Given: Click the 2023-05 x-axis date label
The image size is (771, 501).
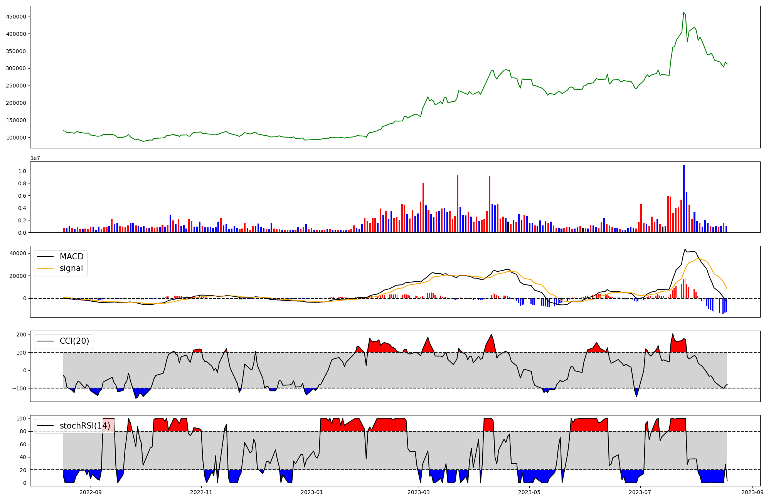Looking at the screenshot, I should coord(529,492).
